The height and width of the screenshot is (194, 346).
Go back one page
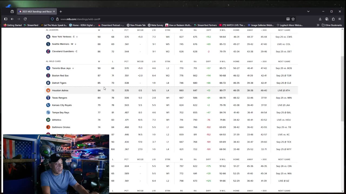(12, 19)
